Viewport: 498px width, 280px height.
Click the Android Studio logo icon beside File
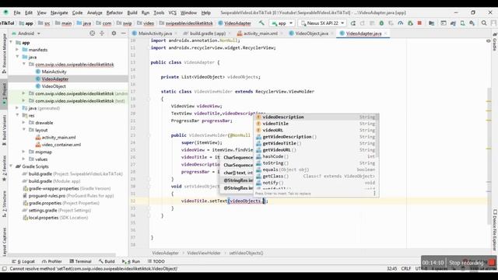[x=5, y=12]
